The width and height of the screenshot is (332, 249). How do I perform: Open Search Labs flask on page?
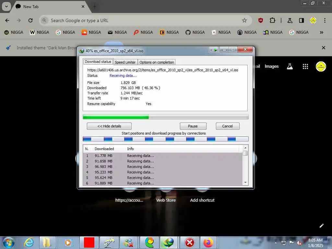pos(290,66)
